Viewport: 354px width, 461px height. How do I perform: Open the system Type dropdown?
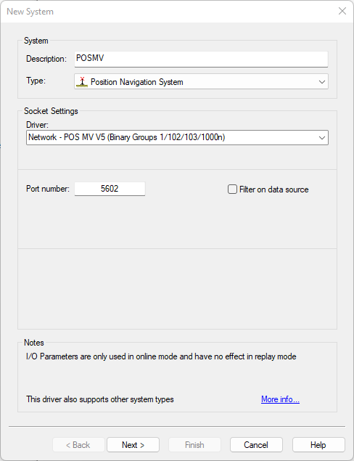[x=201, y=82]
